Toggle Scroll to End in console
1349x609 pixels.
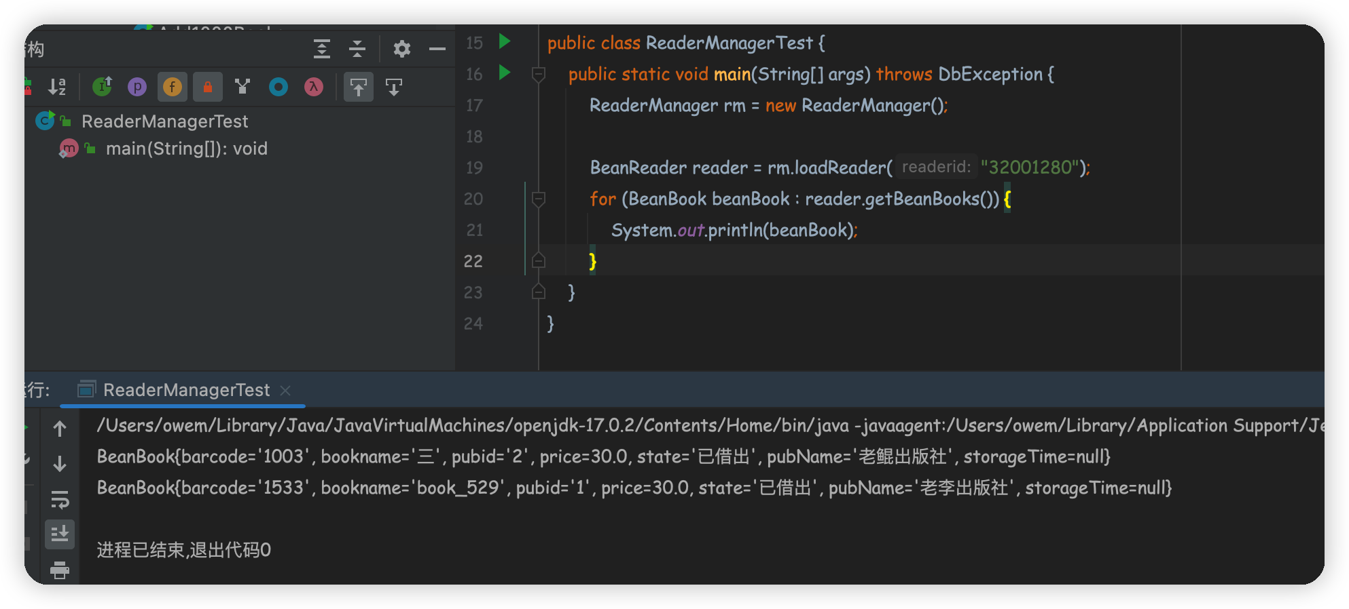60,534
